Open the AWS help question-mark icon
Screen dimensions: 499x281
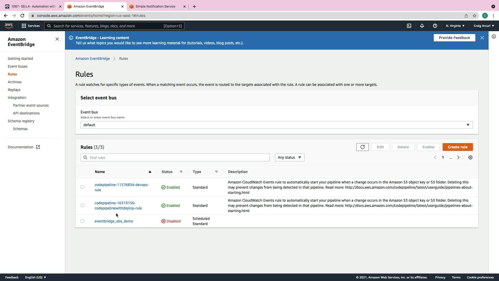(x=435, y=26)
